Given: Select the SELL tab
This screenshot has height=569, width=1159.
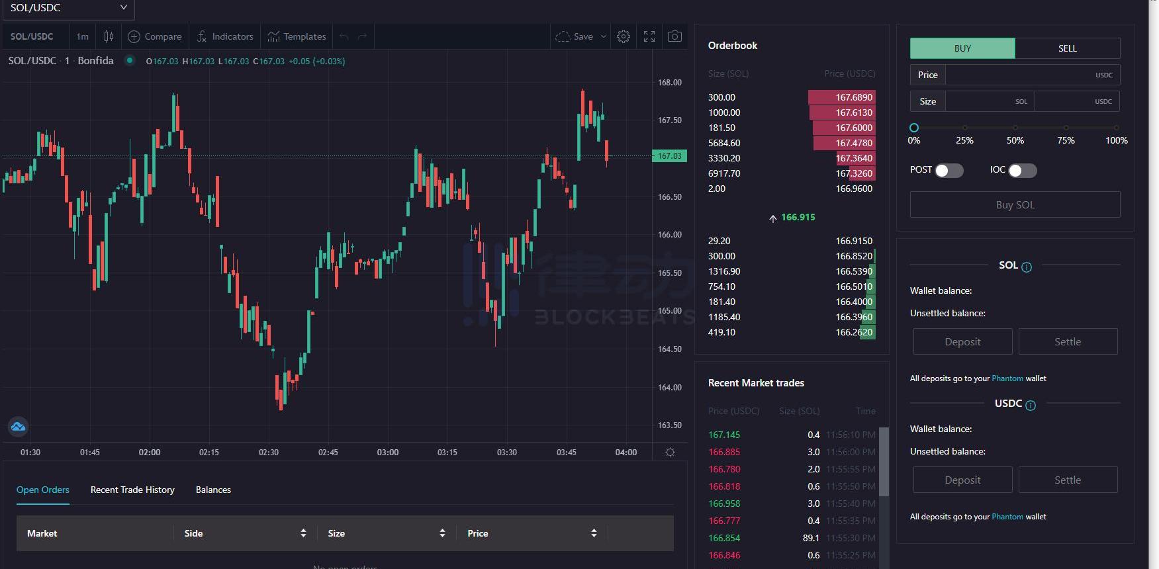Looking at the screenshot, I should [x=1067, y=48].
